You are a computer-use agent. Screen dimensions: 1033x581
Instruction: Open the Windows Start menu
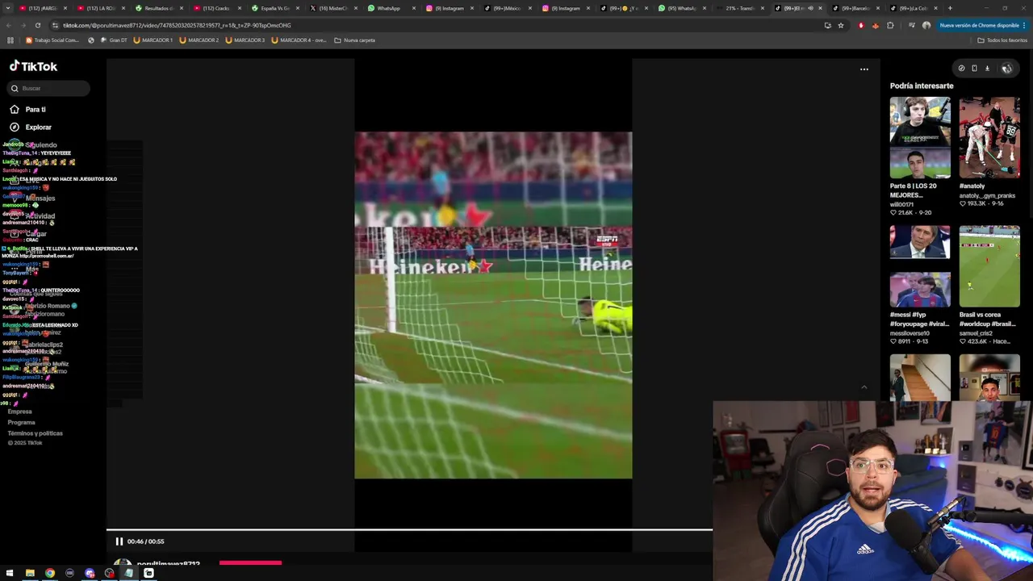tap(10, 573)
